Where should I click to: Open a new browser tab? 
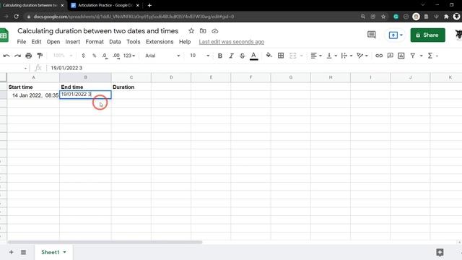click(149, 5)
